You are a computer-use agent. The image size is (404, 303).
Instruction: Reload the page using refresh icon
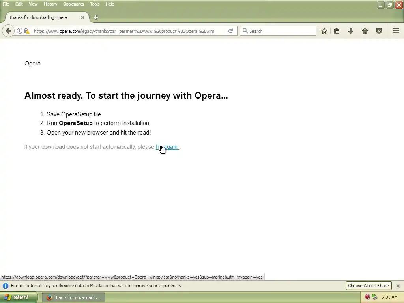point(230,31)
